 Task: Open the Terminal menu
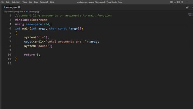pyautogui.click(x=44, y=2)
